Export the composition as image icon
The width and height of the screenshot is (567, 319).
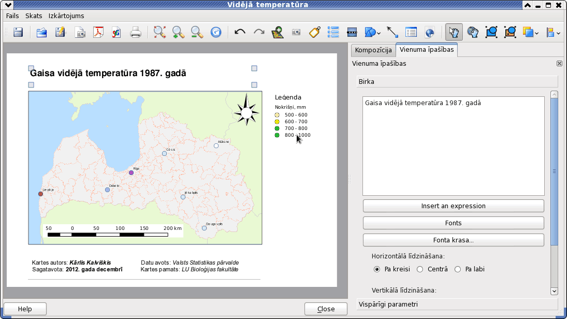[x=80, y=33]
